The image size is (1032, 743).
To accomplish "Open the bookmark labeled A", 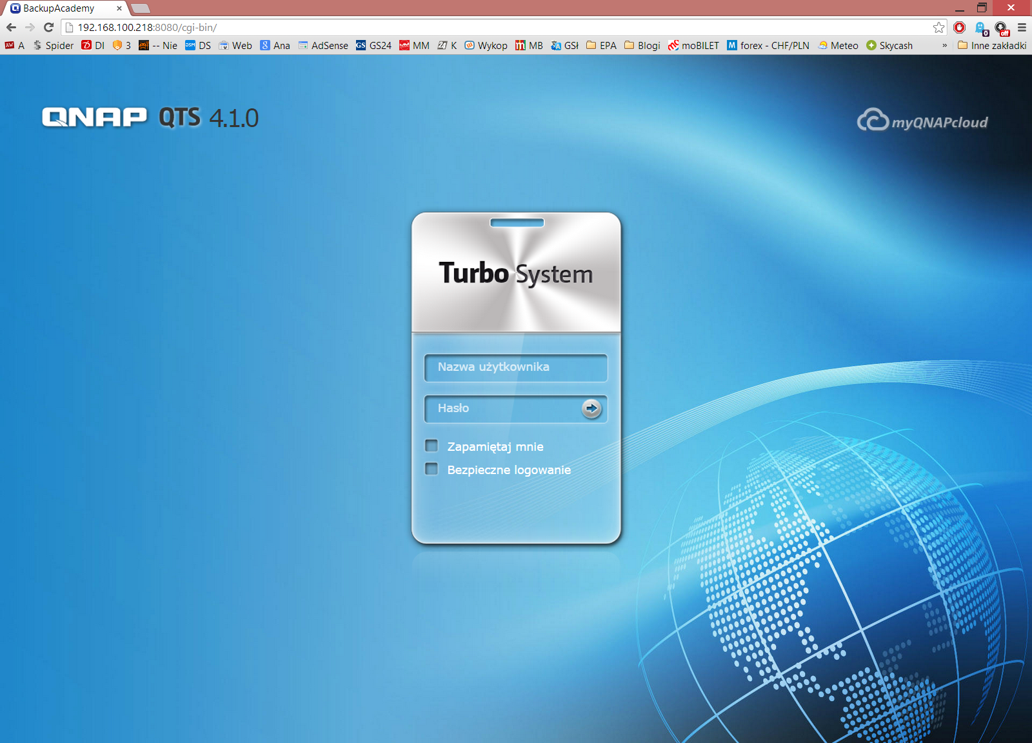I will [15, 45].
